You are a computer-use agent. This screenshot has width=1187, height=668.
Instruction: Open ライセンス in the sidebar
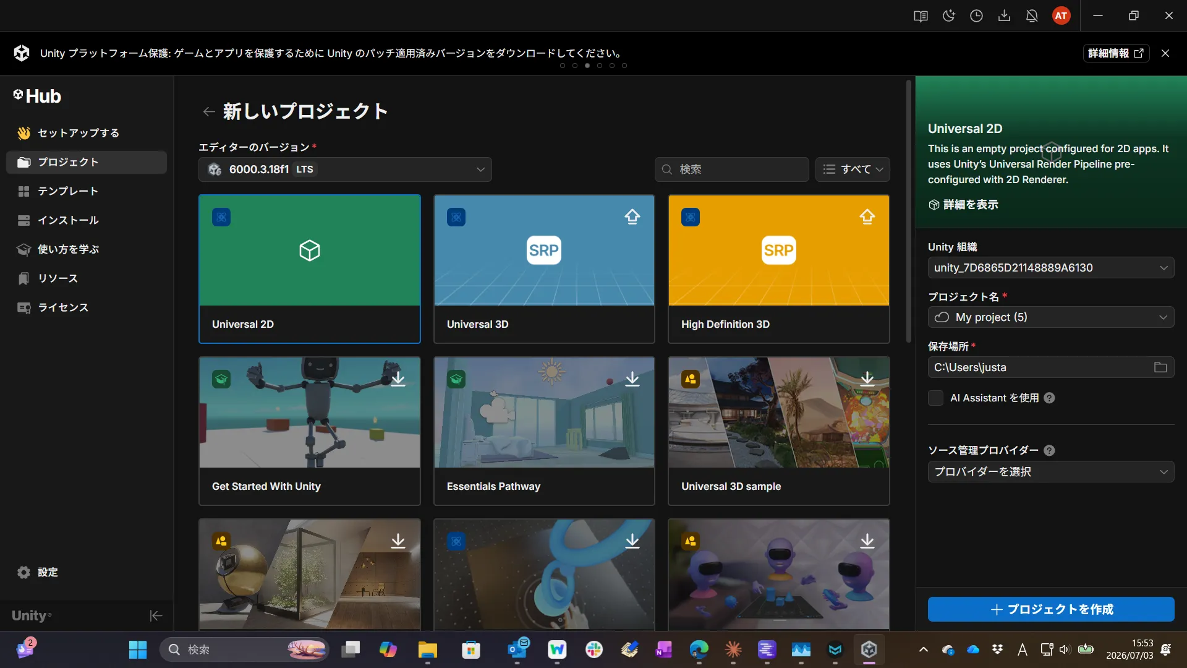tap(87, 307)
